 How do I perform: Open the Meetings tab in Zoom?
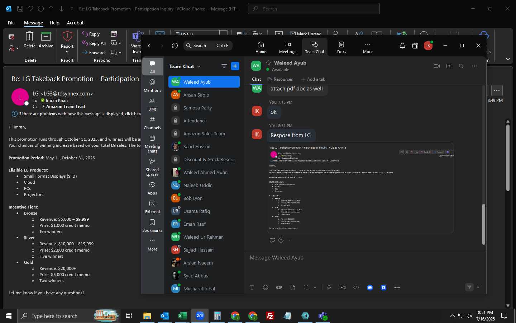point(288,47)
